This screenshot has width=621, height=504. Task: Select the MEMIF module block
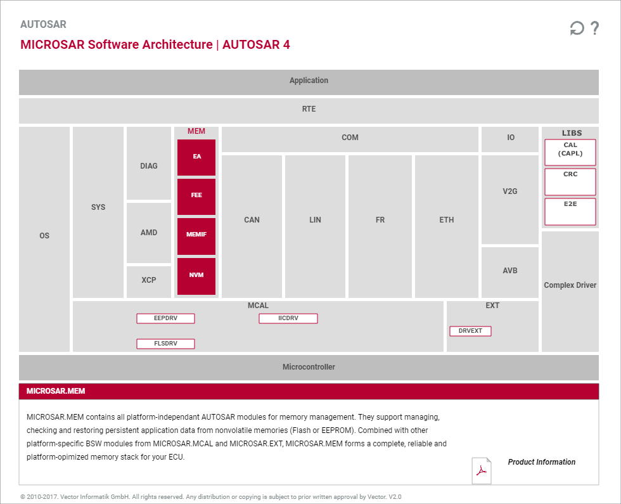[x=196, y=236]
